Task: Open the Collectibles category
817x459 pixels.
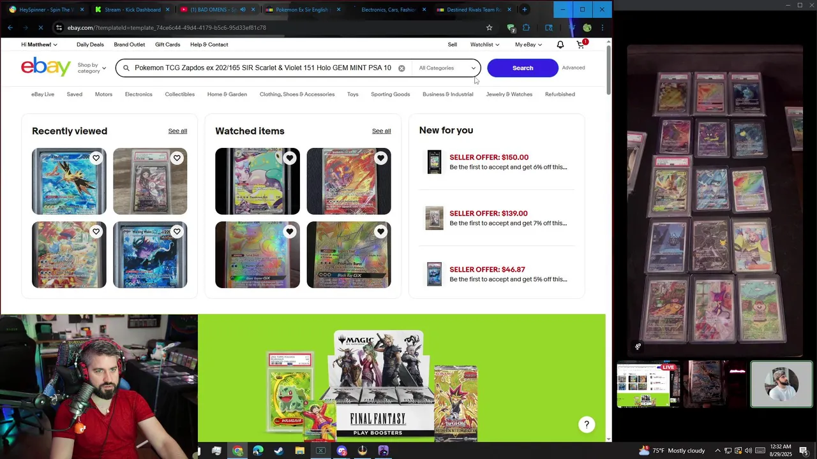Action: (179, 94)
